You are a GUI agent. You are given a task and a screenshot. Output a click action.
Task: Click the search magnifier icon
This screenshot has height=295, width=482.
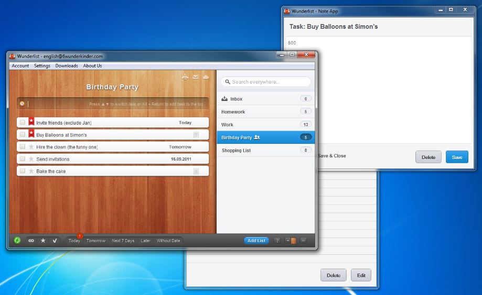(228, 82)
